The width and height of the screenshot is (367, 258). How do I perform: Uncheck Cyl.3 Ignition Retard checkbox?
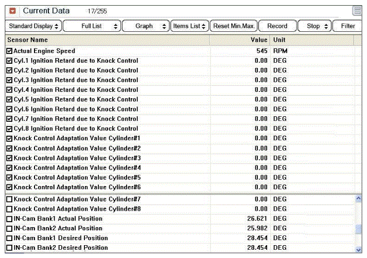coord(9,80)
